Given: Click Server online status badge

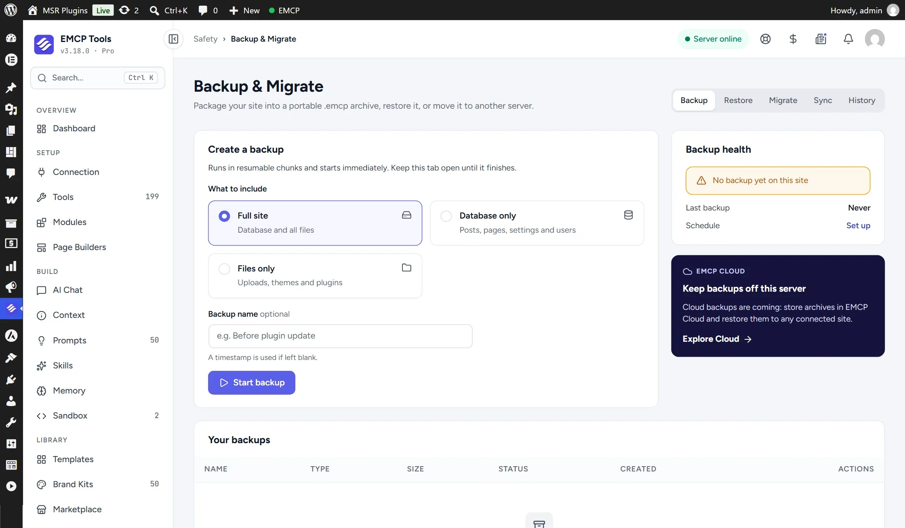Looking at the screenshot, I should [713, 39].
